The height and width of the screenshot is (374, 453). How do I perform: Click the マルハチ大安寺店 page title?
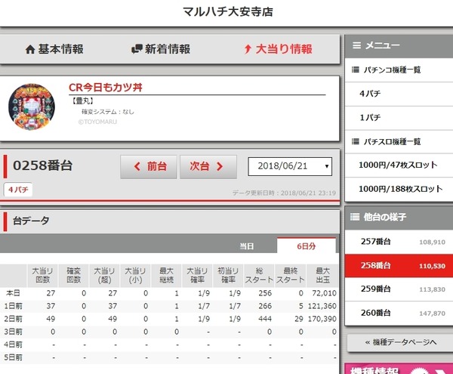[x=228, y=12]
